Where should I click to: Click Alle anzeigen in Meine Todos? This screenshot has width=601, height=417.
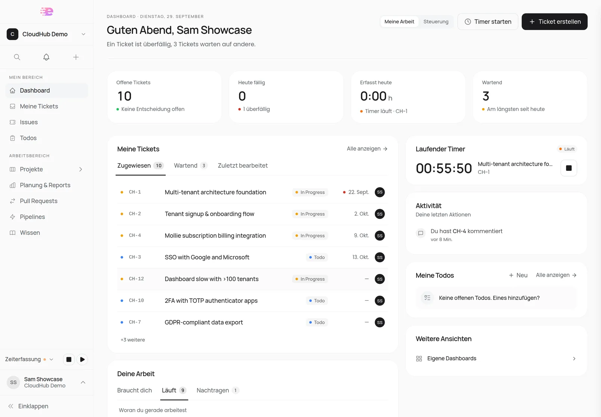pyautogui.click(x=556, y=275)
